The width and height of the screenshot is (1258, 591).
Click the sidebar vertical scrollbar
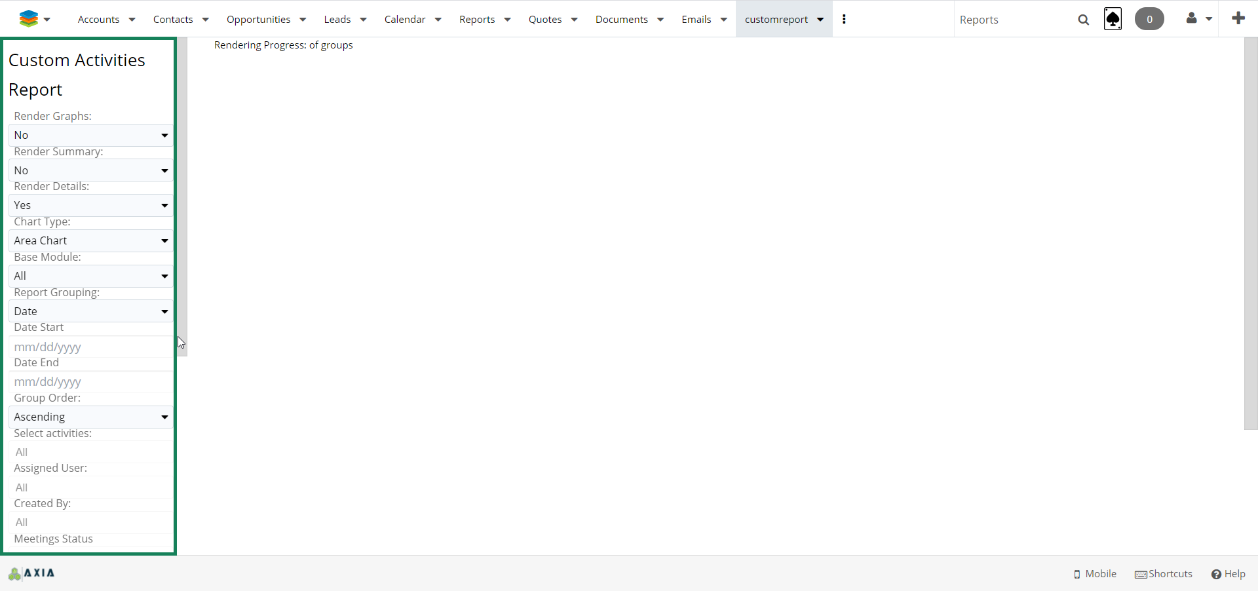(182, 197)
